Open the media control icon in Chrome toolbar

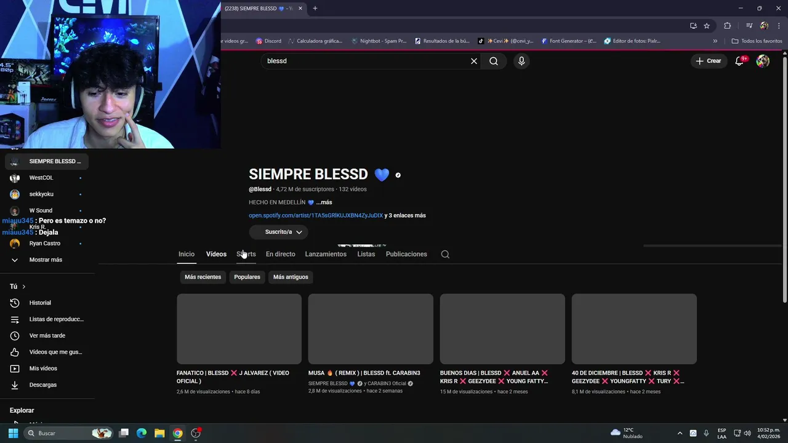click(749, 26)
